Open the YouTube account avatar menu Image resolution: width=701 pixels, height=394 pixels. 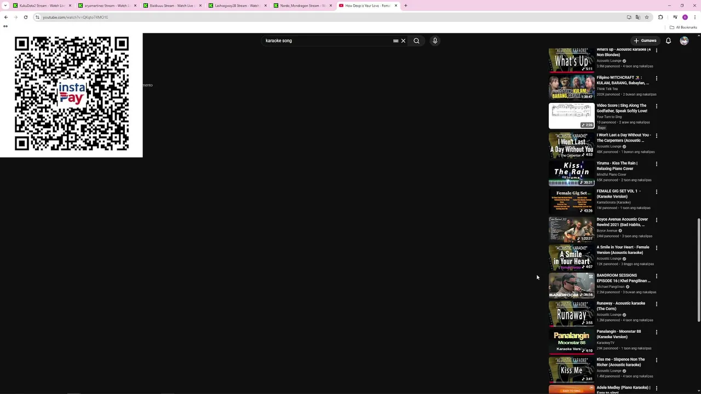684,40
